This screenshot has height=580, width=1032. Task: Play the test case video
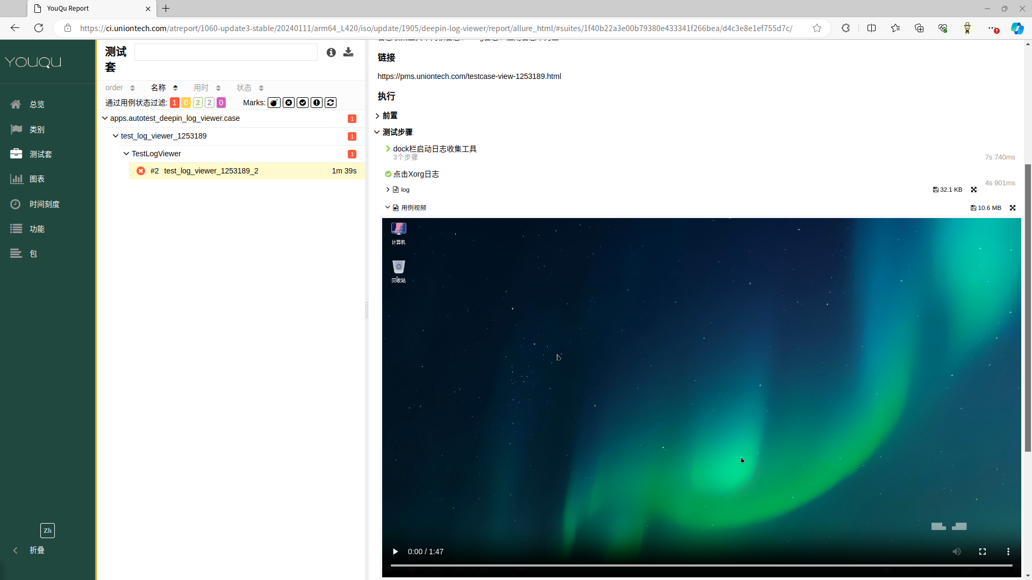(395, 552)
